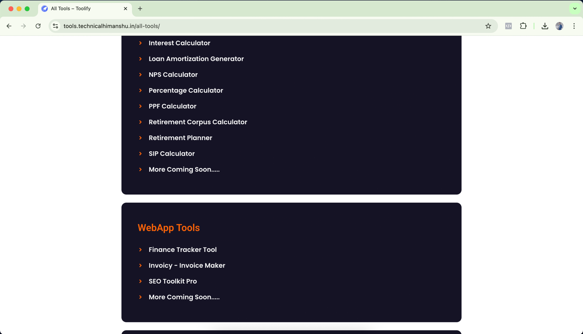Close the All Tools – Toolify tab
The width and height of the screenshot is (583, 334).
click(125, 8)
